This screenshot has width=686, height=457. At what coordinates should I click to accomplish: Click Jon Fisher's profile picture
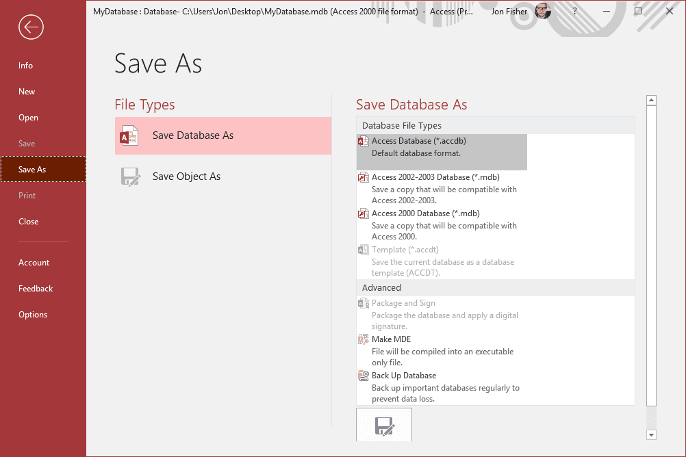543,11
